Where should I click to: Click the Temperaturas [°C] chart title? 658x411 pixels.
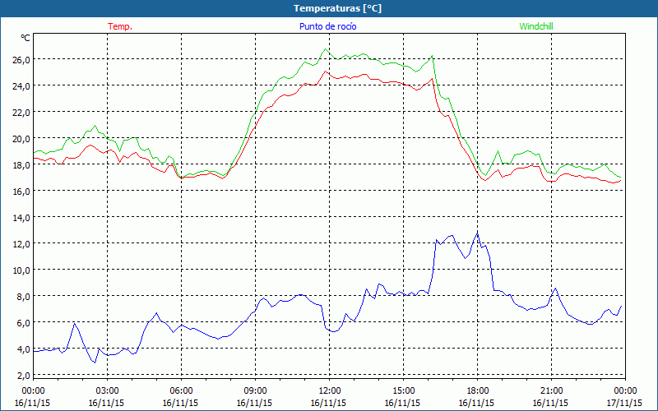pyautogui.click(x=337, y=8)
